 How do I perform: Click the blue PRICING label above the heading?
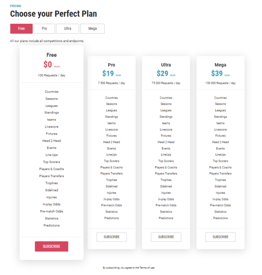[16, 6]
